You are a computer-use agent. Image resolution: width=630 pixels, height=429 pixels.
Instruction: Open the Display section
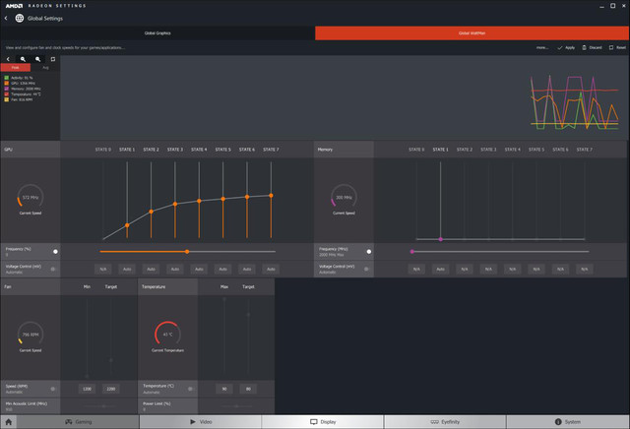323,422
